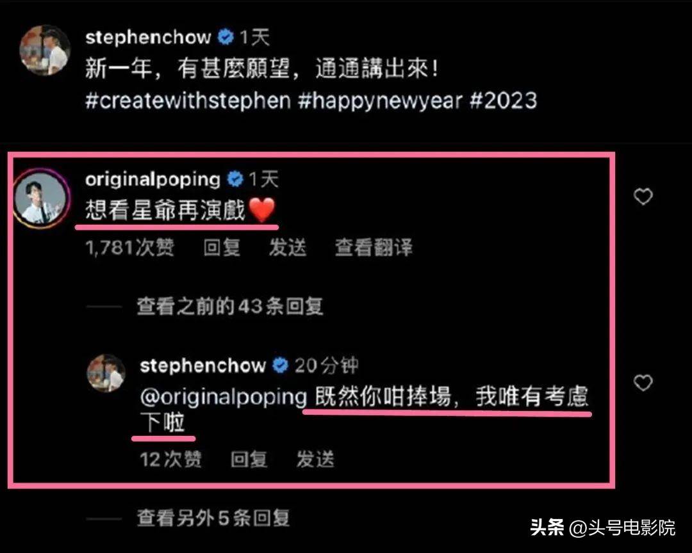Expand 查看另外5条回复 more replies
The height and width of the screenshot is (553, 692).
click(x=213, y=518)
